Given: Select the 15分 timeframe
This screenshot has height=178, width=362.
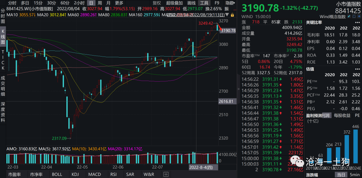Looking at the screenshot, I should 38,3.
